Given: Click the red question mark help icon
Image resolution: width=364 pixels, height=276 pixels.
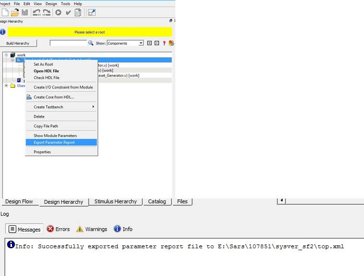Looking at the screenshot, I should [164, 43].
